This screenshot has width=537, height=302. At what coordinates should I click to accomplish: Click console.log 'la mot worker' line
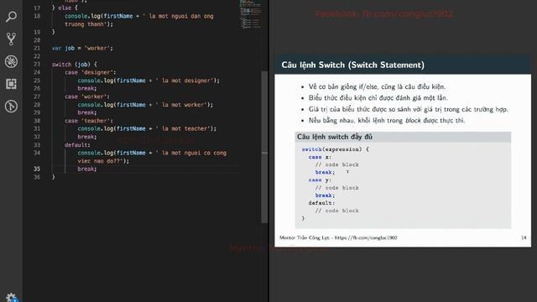click(145, 104)
